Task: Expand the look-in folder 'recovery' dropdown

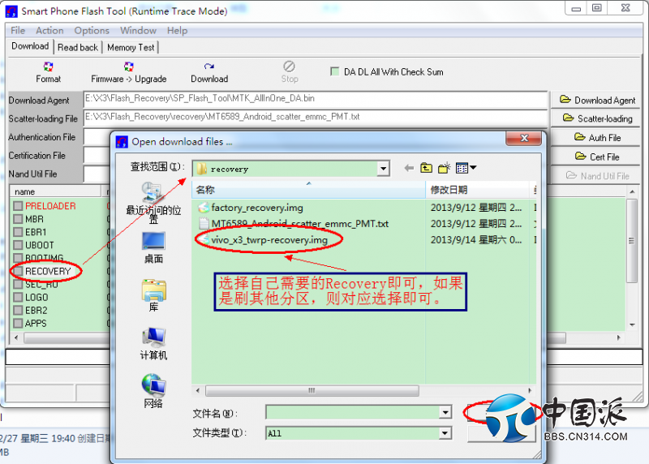Action: [x=383, y=169]
